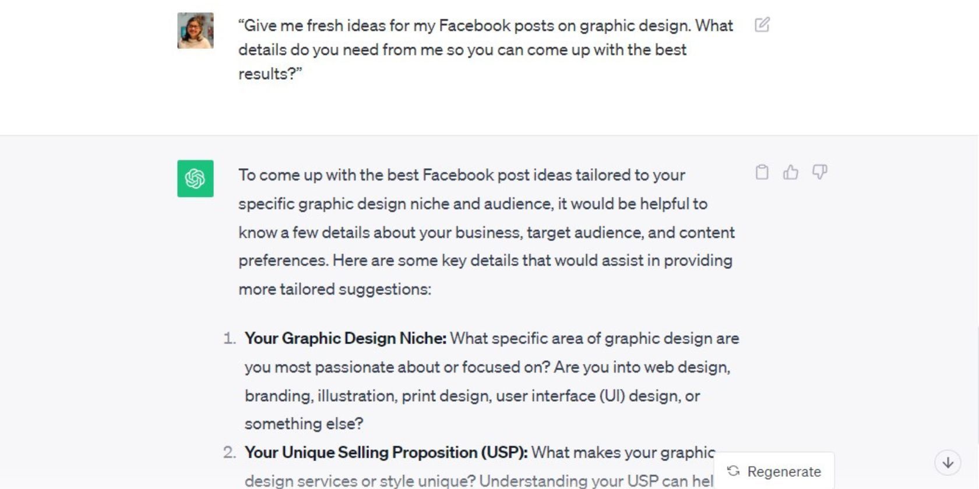Click the user prompt about Facebook posts
Viewport: 979px width, 489px height.
click(x=485, y=49)
